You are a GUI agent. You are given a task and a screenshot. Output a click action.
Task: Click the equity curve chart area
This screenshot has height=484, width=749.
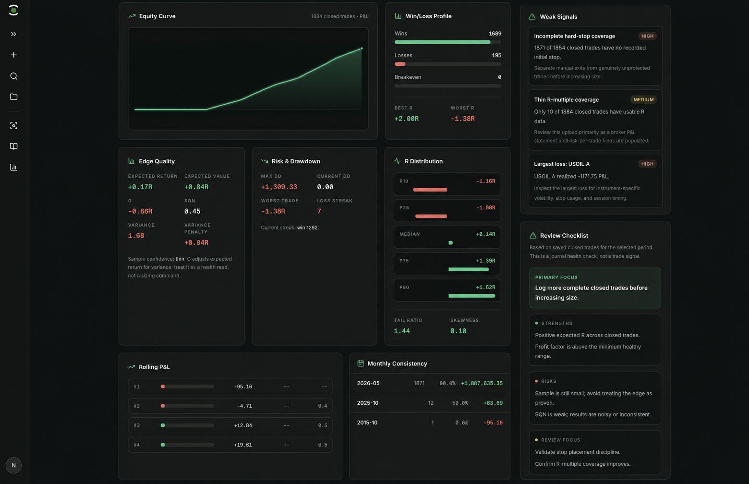pyautogui.click(x=248, y=79)
